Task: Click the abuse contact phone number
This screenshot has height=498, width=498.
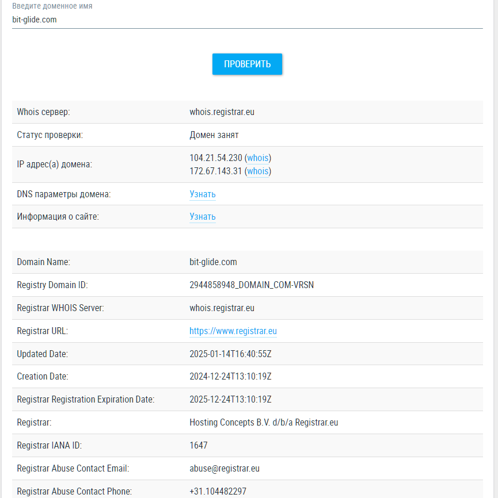Action: 218,492
